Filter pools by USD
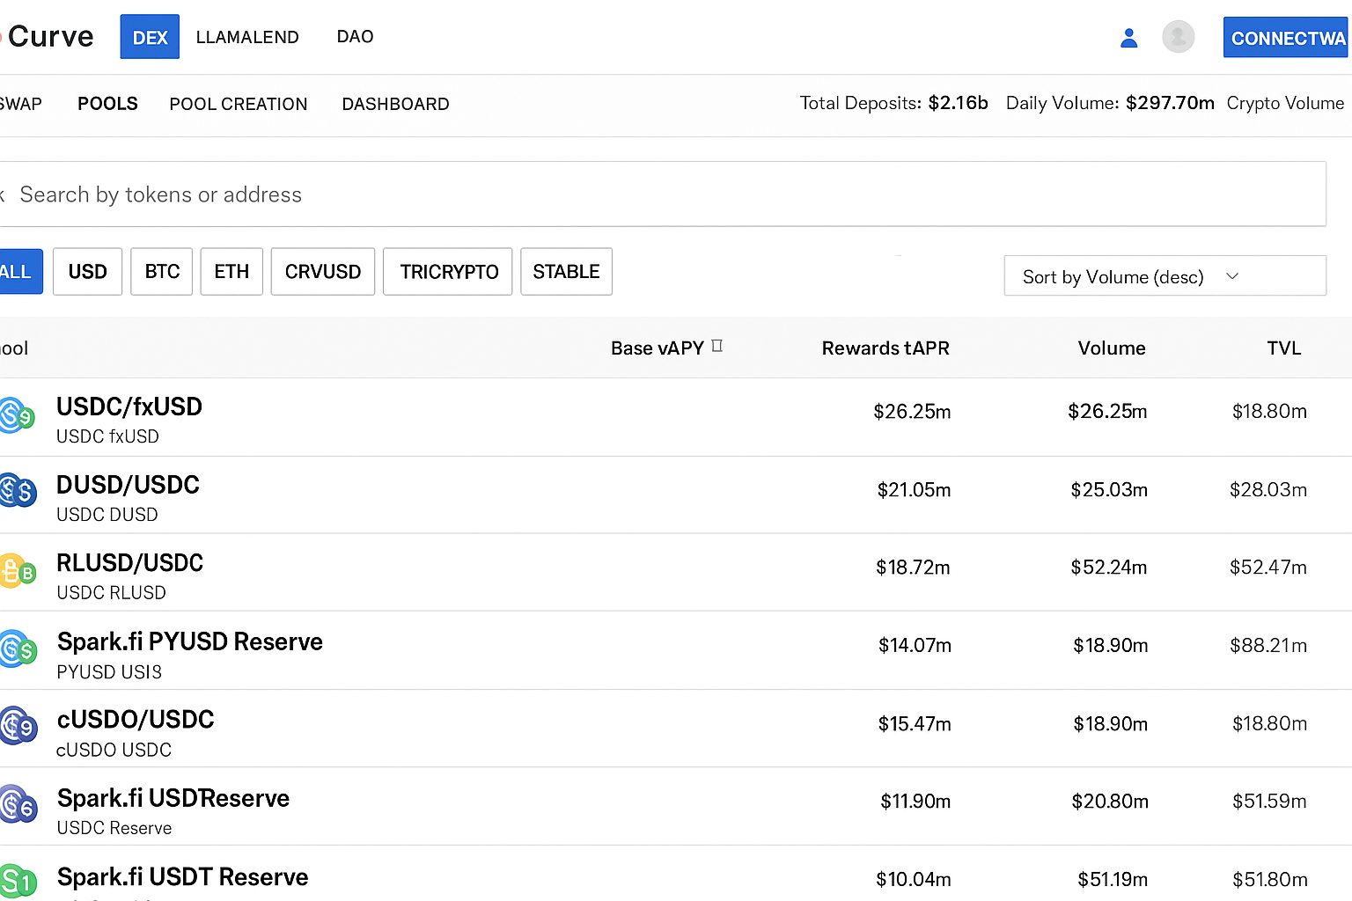This screenshot has height=901, width=1352. [x=87, y=272]
